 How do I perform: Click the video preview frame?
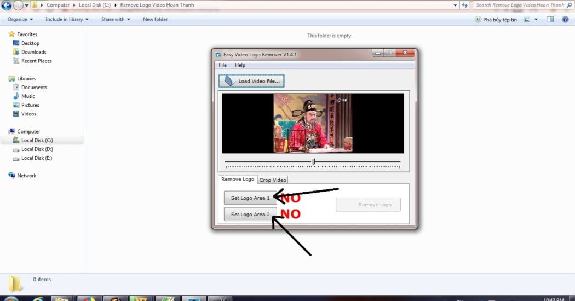313,123
